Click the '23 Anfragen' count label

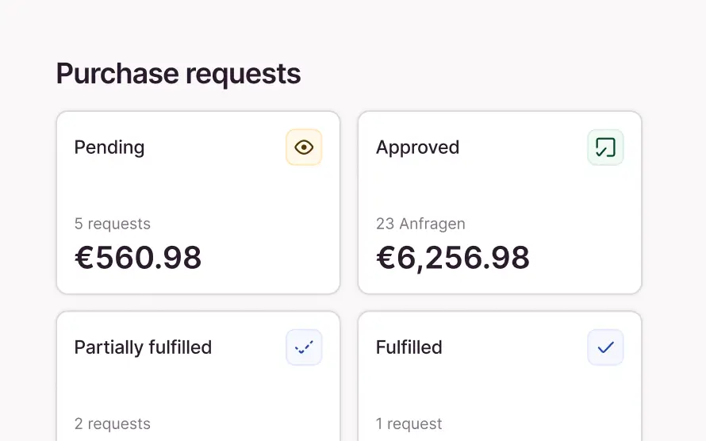(420, 224)
